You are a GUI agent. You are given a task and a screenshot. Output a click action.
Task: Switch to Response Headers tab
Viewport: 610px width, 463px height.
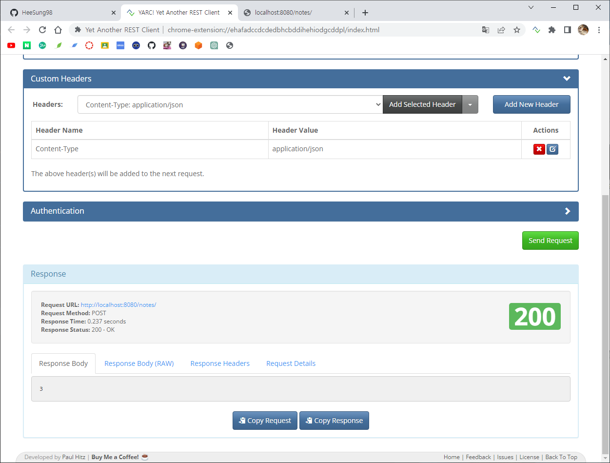click(220, 363)
